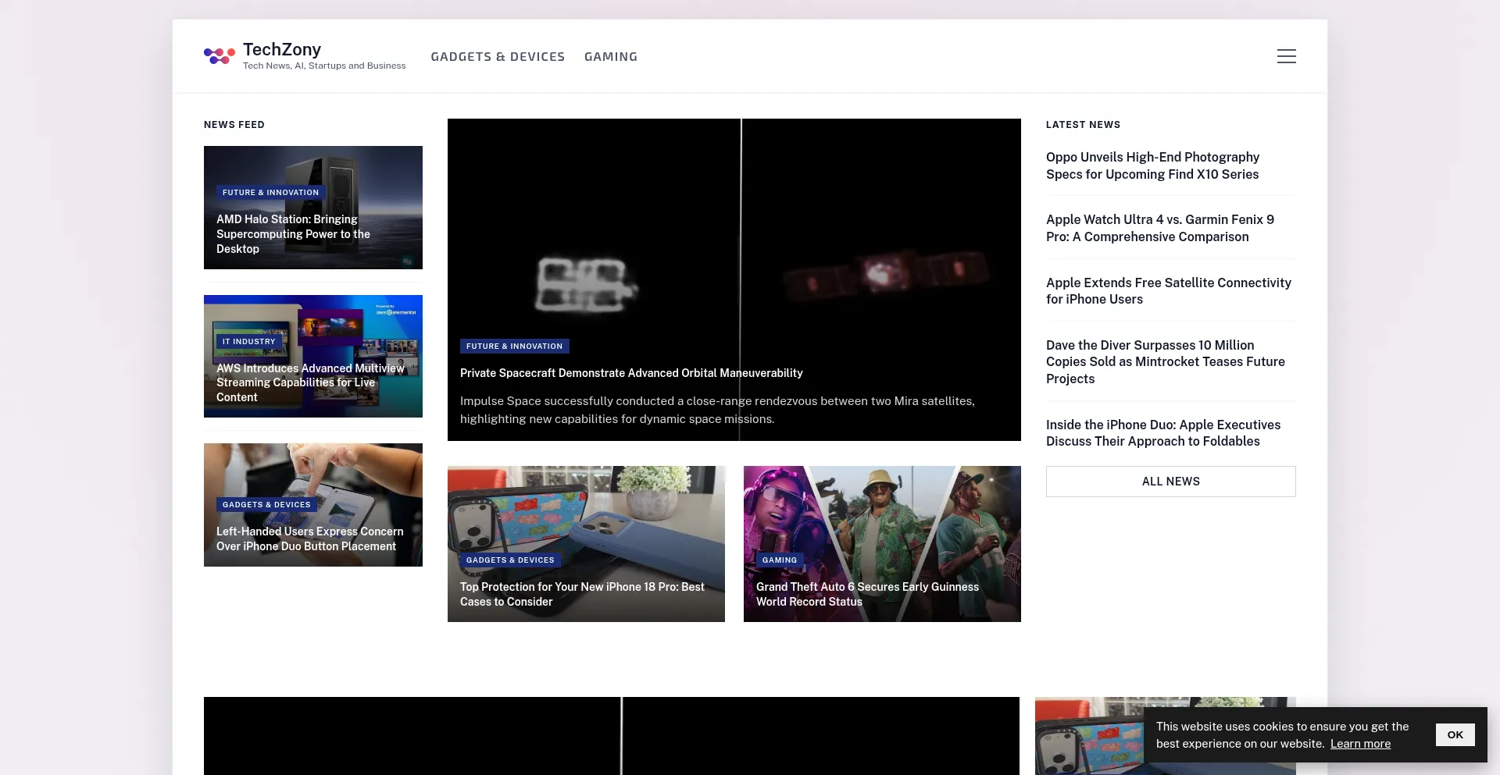
Task: Click the Impulse Space article summary text
Action: click(717, 410)
